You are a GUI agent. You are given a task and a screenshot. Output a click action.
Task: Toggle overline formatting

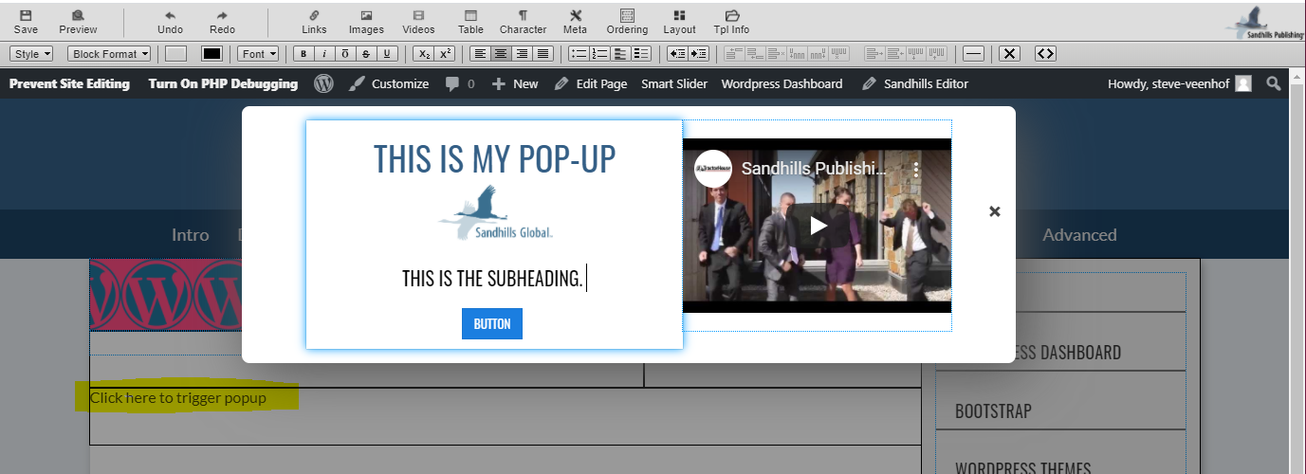coord(345,54)
